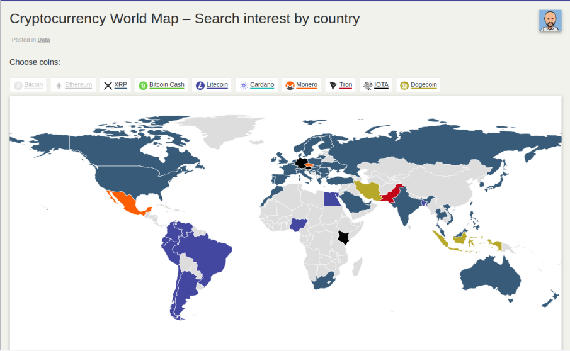The width and height of the screenshot is (570, 351).
Task: Toggle the Ethereum coin filter
Action: coord(74,85)
